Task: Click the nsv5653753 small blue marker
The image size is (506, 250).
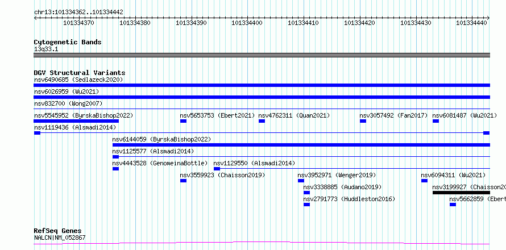Action: tap(183, 121)
